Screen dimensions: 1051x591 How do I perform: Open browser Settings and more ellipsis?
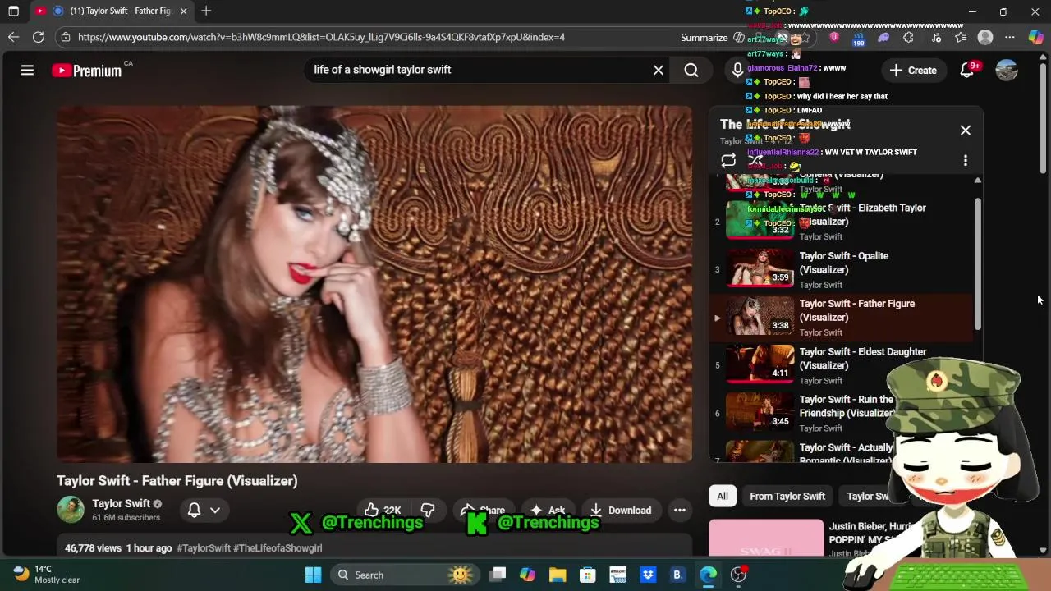click(x=1010, y=37)
